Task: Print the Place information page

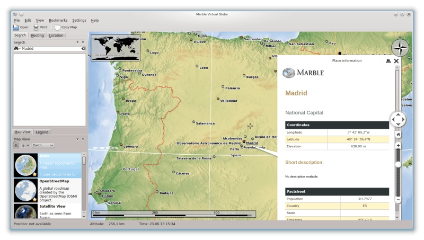Action: pos(388,61)
